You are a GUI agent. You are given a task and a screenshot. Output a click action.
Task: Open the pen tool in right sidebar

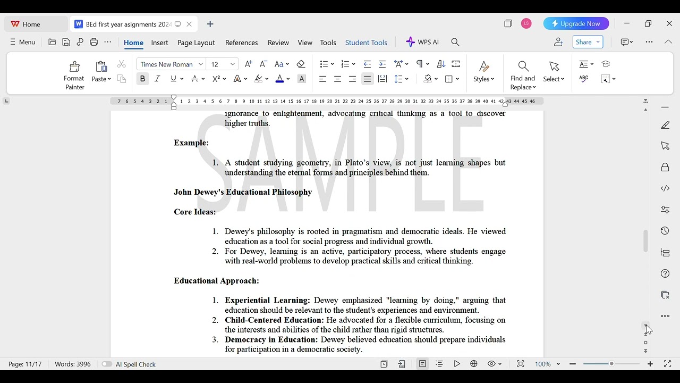[665, 125]
